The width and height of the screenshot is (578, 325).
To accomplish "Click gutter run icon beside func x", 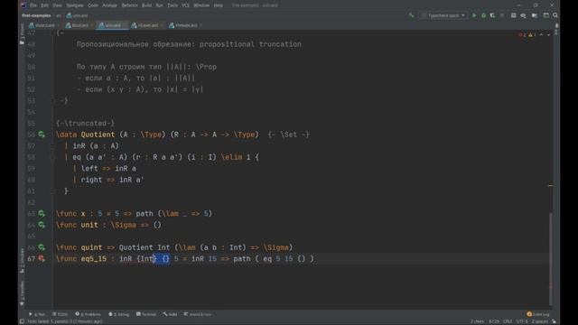I will 42,214.
